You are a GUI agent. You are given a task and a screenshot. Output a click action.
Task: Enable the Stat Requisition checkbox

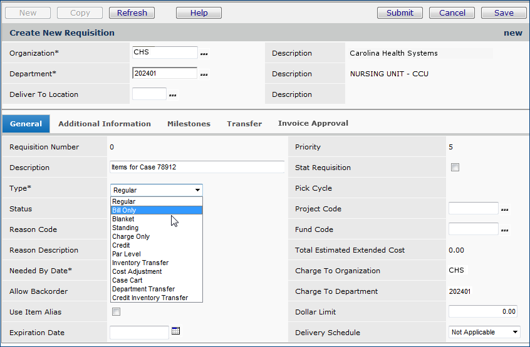(455, 168)
